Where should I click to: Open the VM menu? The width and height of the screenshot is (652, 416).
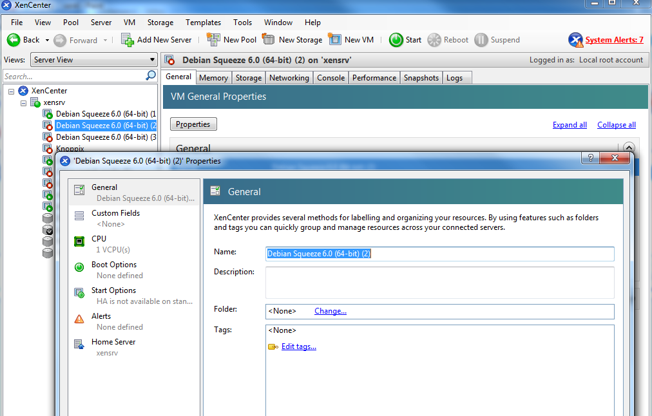[129, 23]
